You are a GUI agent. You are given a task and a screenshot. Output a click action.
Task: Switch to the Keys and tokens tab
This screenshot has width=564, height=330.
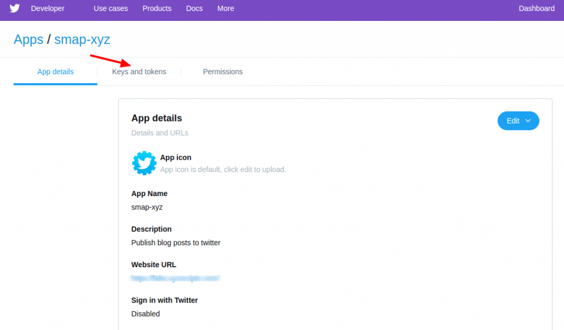click(x=139, y=72)
